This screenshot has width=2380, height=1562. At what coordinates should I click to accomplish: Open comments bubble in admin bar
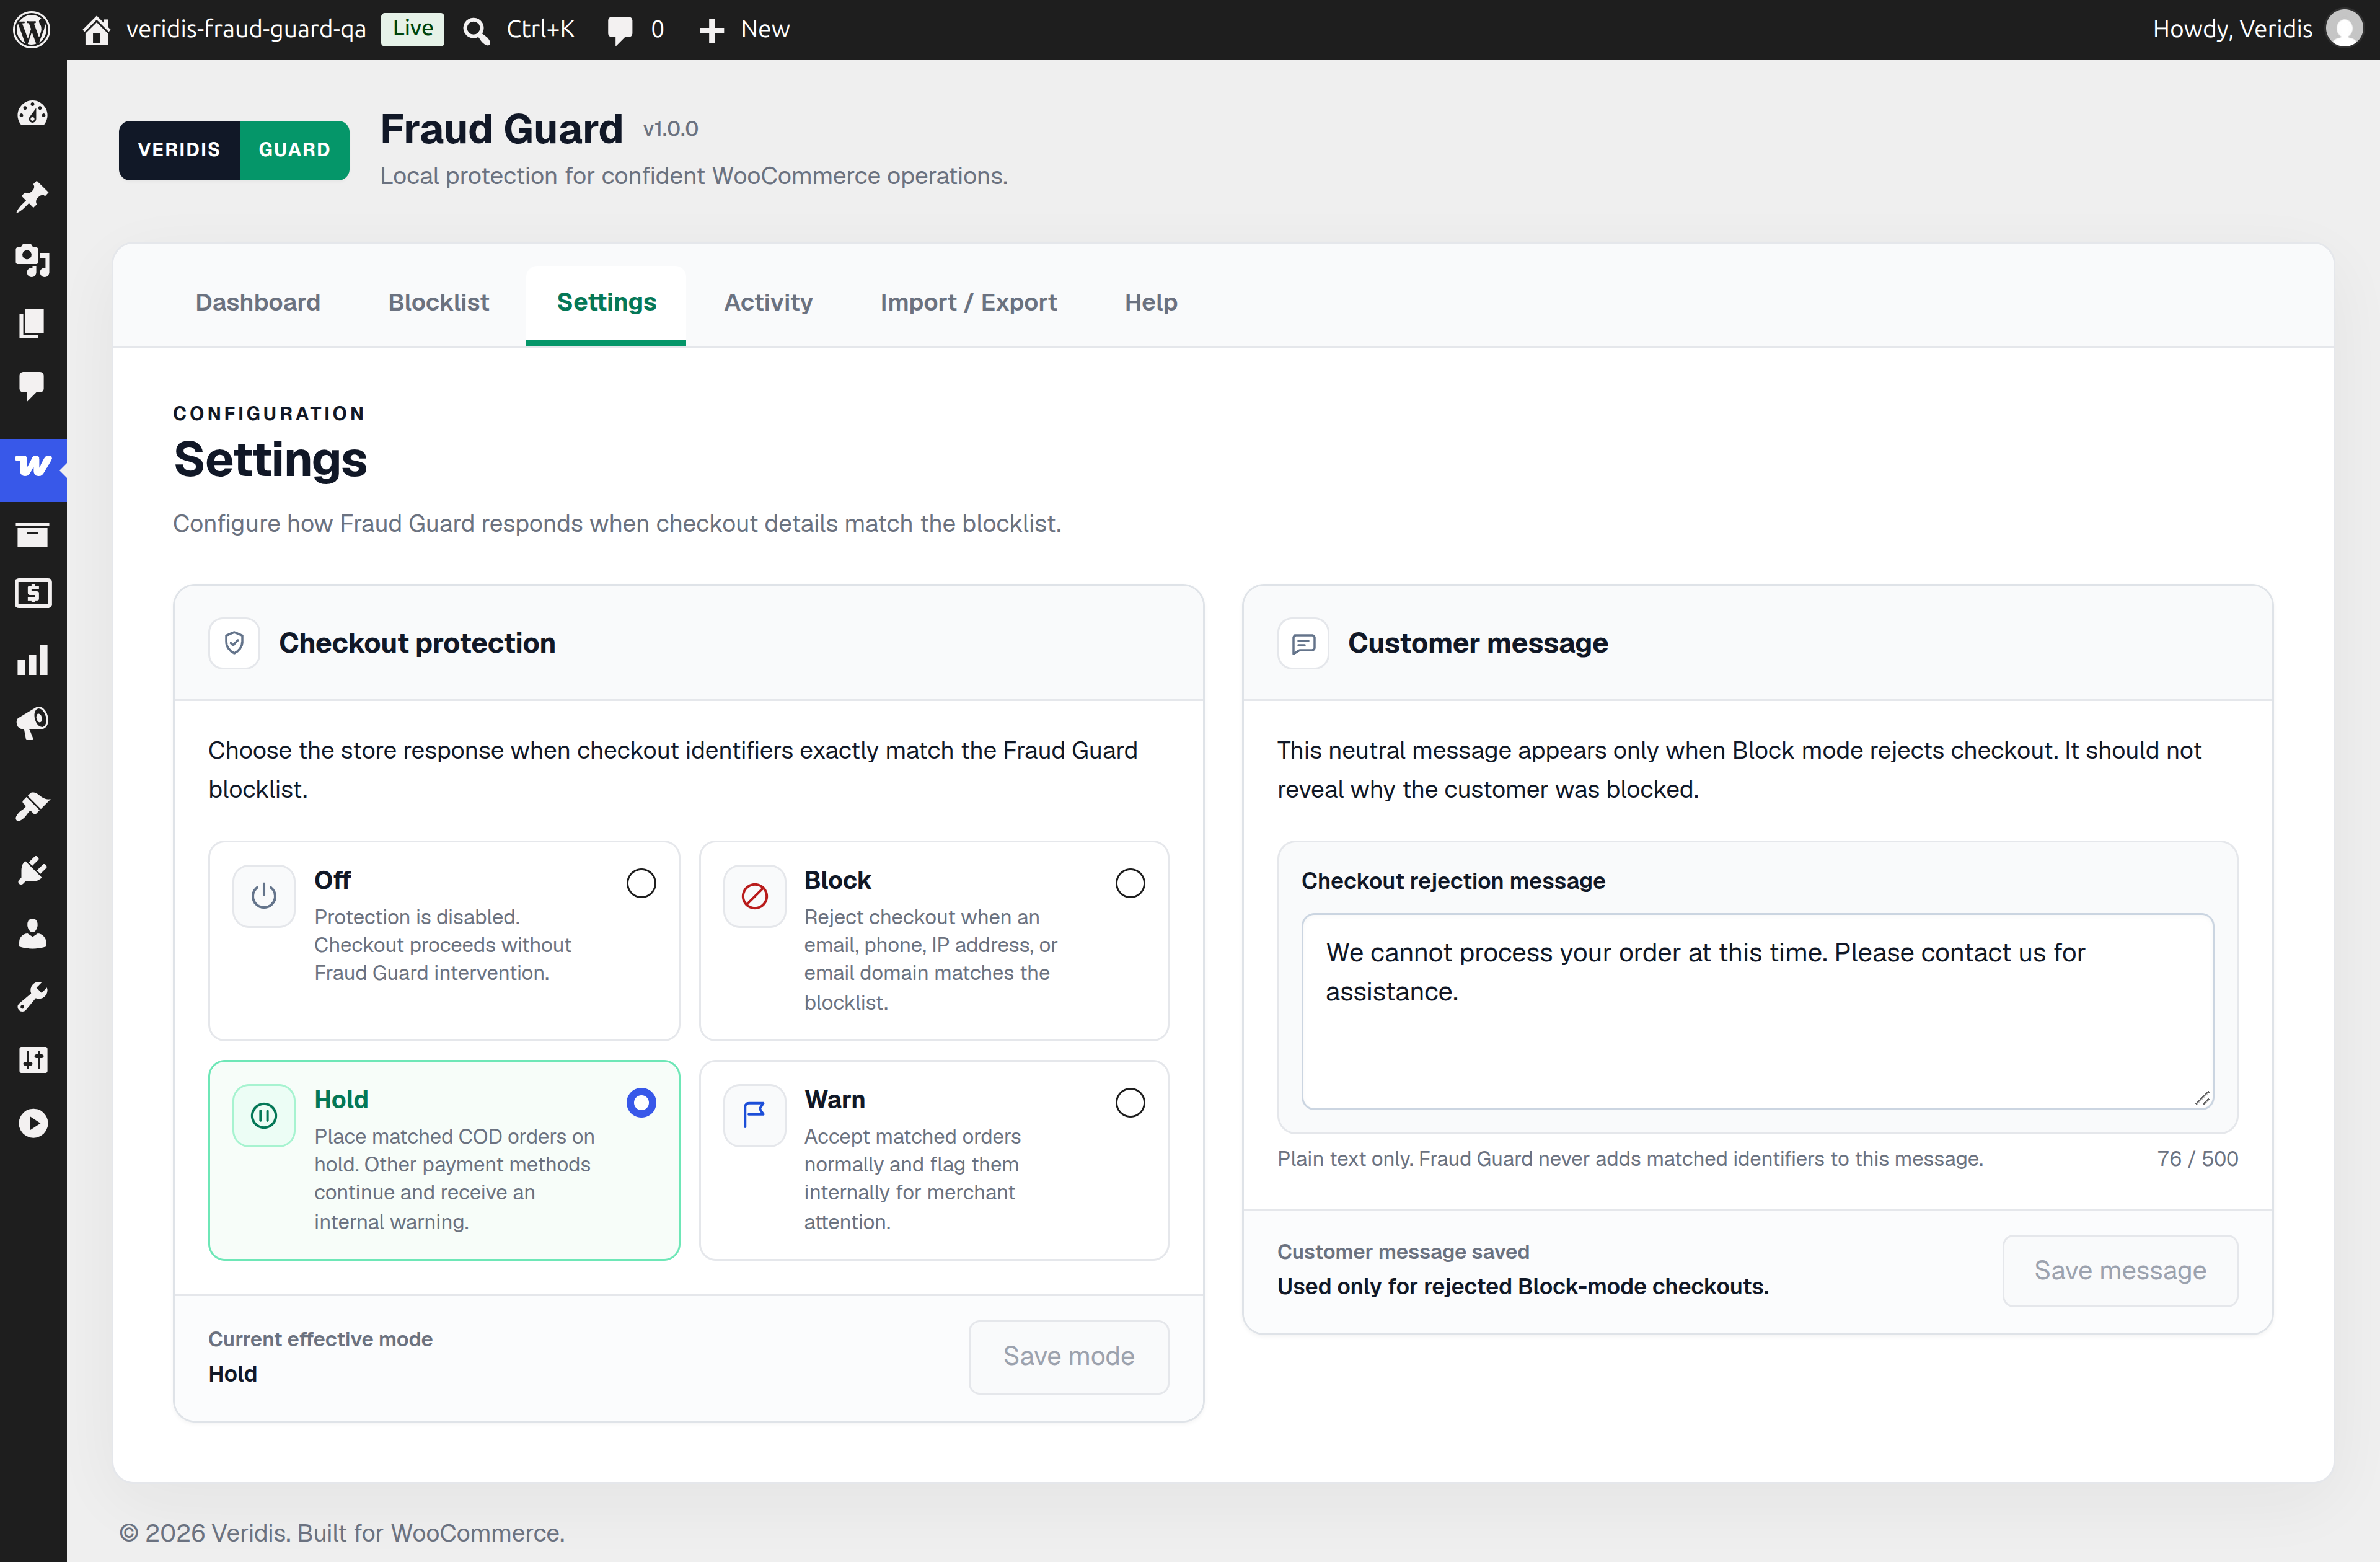tap(620, 30)
